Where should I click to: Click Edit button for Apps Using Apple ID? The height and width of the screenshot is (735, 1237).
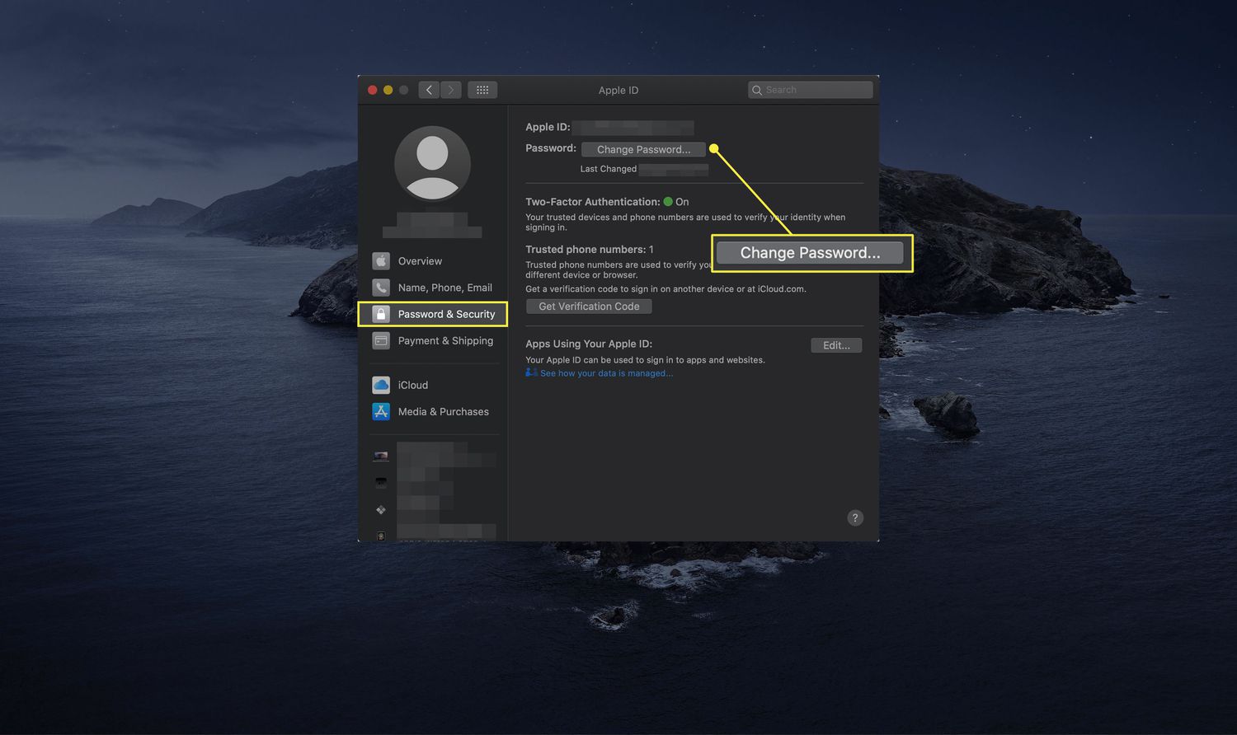836,345
